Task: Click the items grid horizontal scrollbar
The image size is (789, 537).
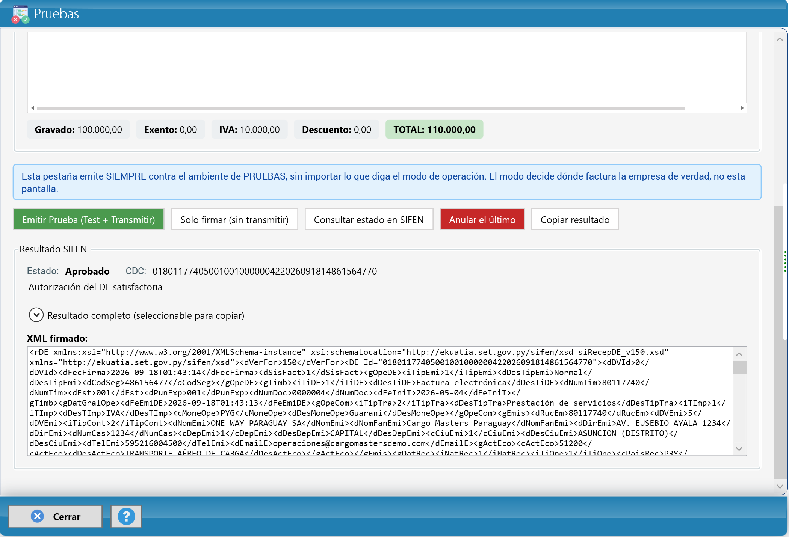Action: click(x=361, y=108)
